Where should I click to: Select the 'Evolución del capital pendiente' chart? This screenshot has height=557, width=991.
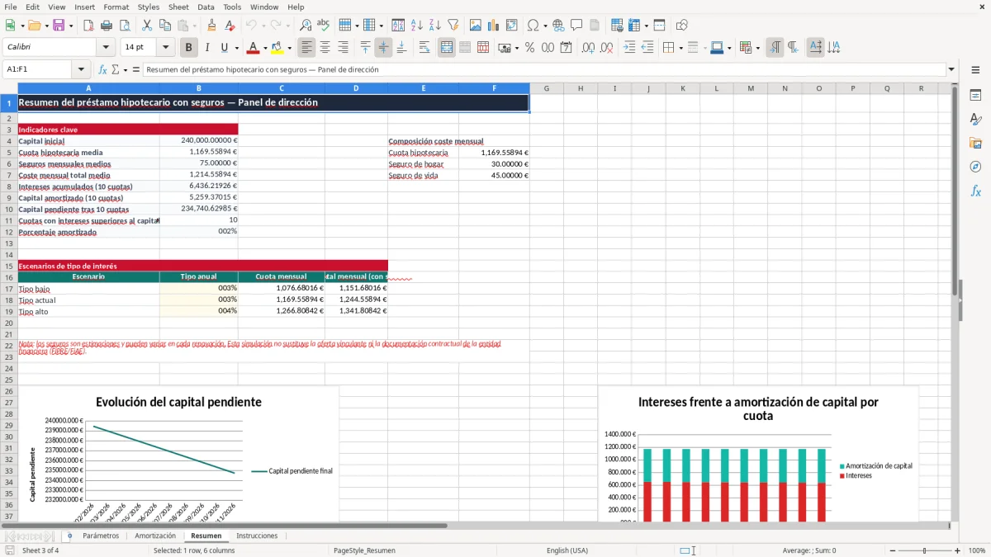(178, 454)
